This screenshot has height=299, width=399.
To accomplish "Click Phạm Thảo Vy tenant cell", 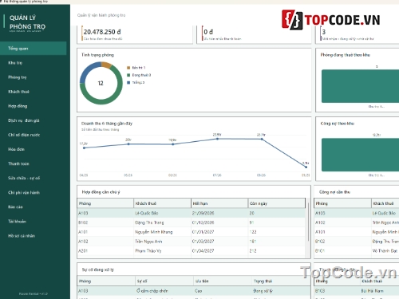I will coord(162,250).
